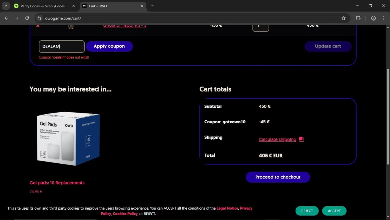
Task: Click the -45 € discount amount
Action: pos(264,122)
